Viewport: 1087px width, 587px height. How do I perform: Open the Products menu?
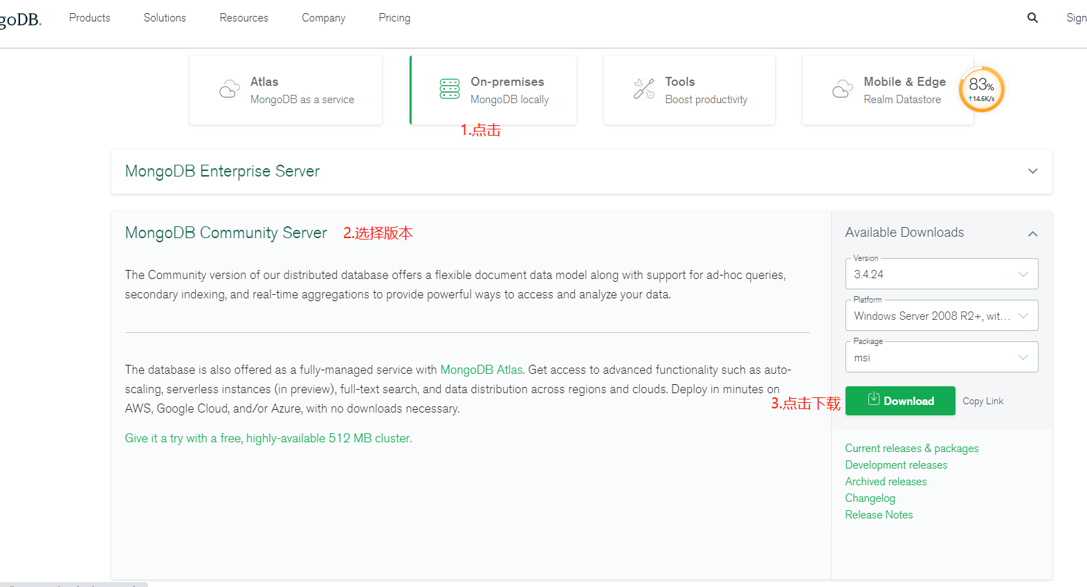(x=89, y=18)
